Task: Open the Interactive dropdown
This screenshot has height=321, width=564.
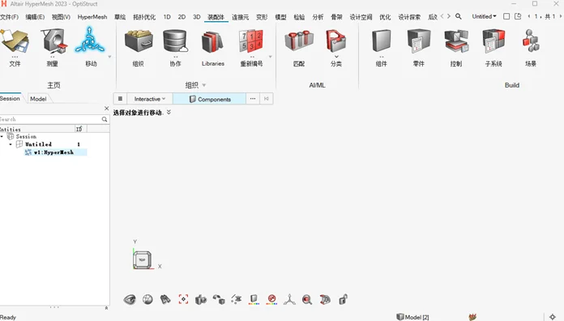Action: [150, 99]
